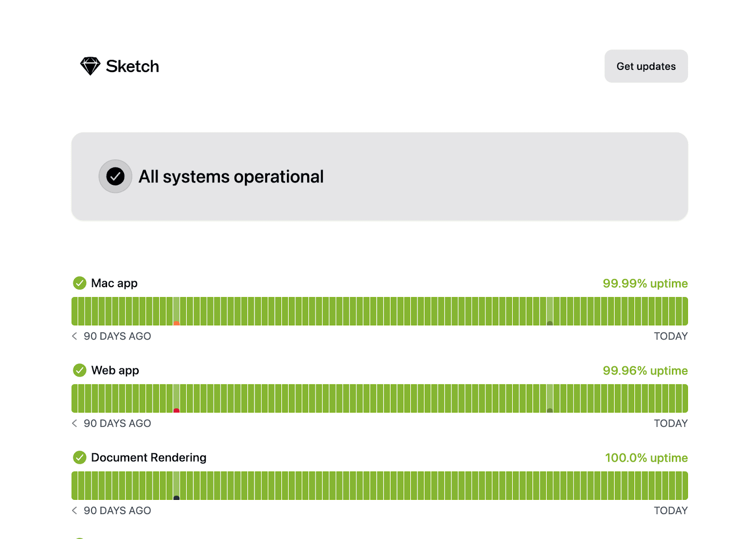Click the Sketch diamond logo icon
This screenshot has height=539, width=755.
90,66
